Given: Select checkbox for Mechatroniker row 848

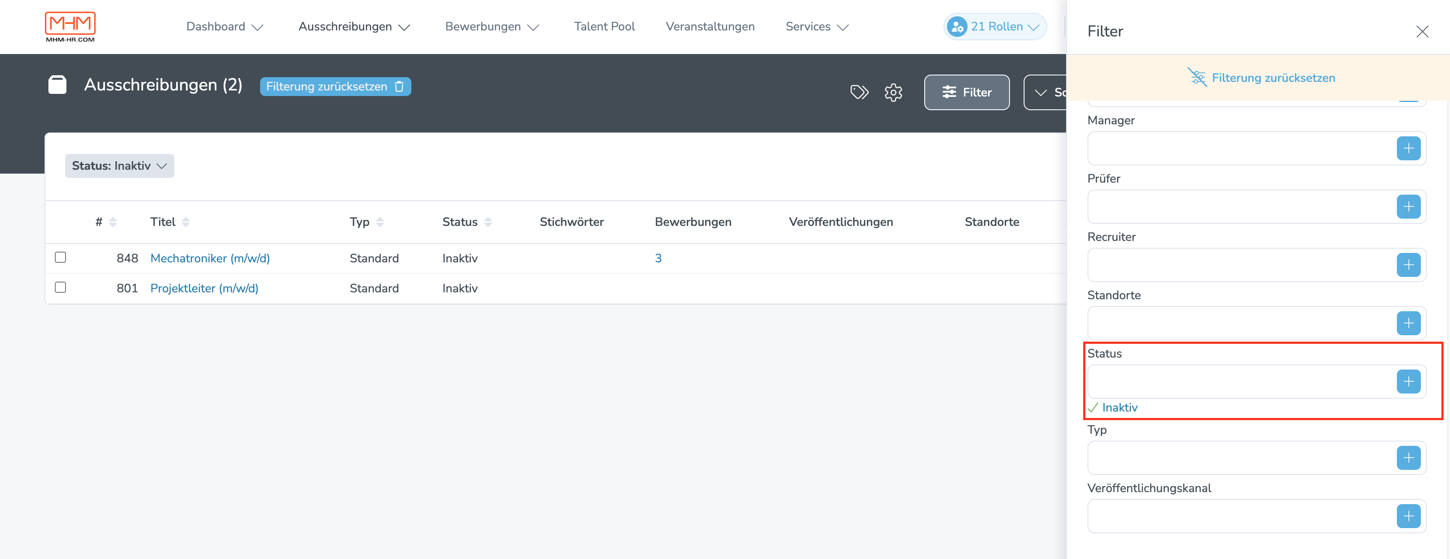Looking at the screenshot, I should [60, 257].
